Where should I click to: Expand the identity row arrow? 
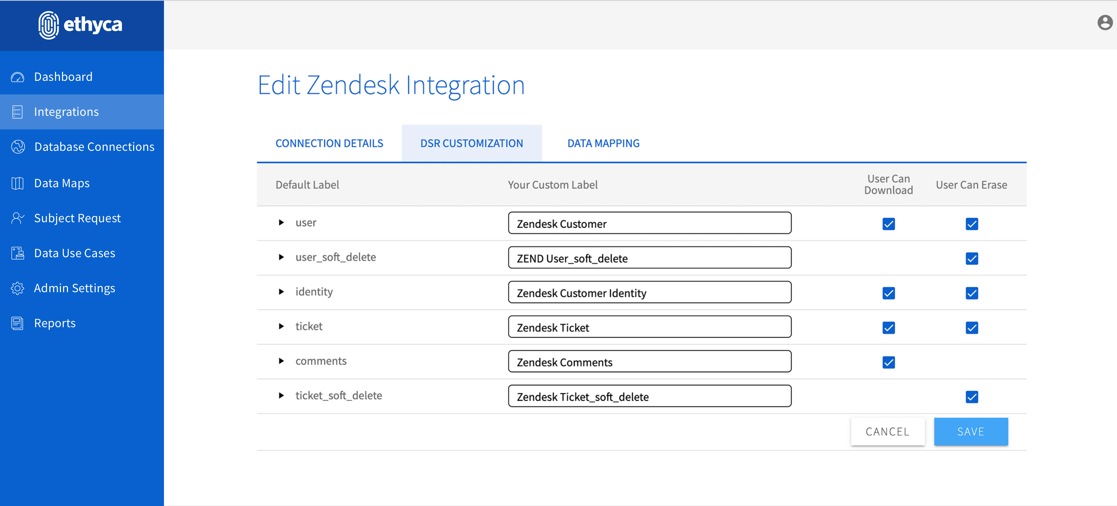(x=281, y=292)
